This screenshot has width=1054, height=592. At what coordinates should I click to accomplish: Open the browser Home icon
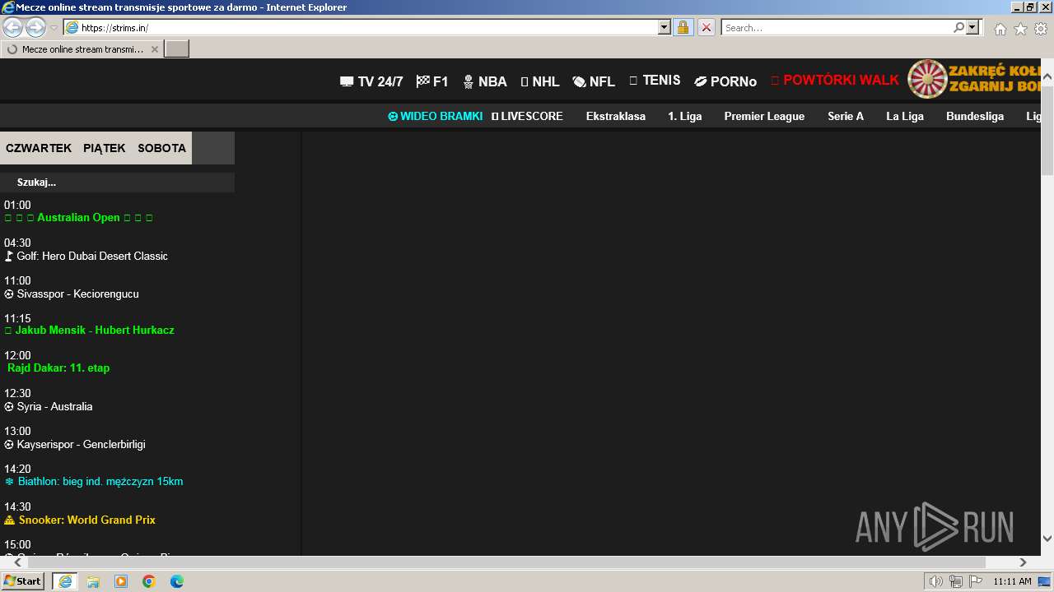tap(1000, 29)
